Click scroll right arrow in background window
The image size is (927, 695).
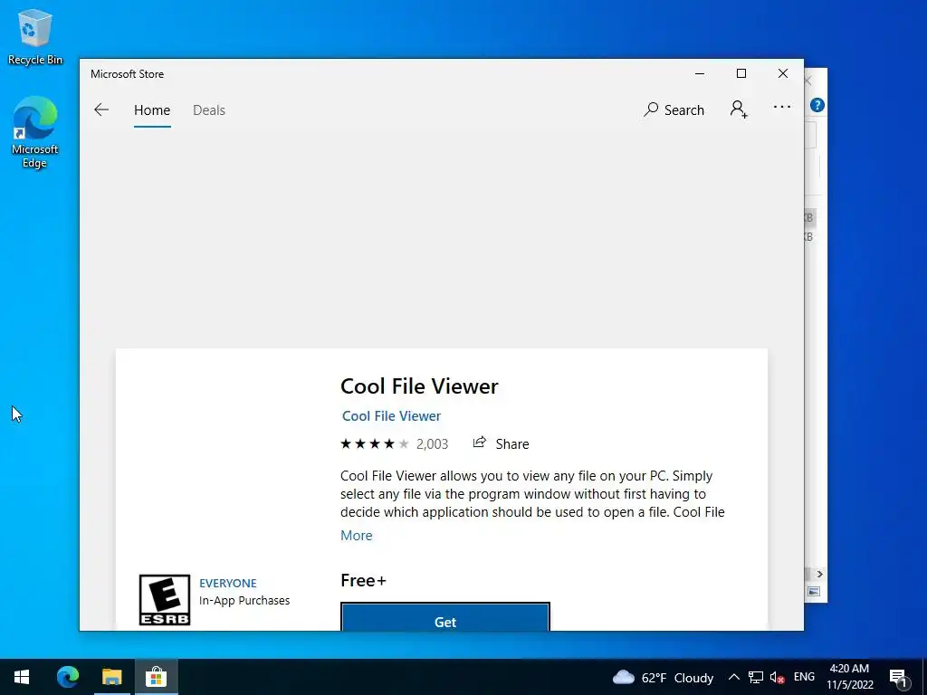(819, 574)
